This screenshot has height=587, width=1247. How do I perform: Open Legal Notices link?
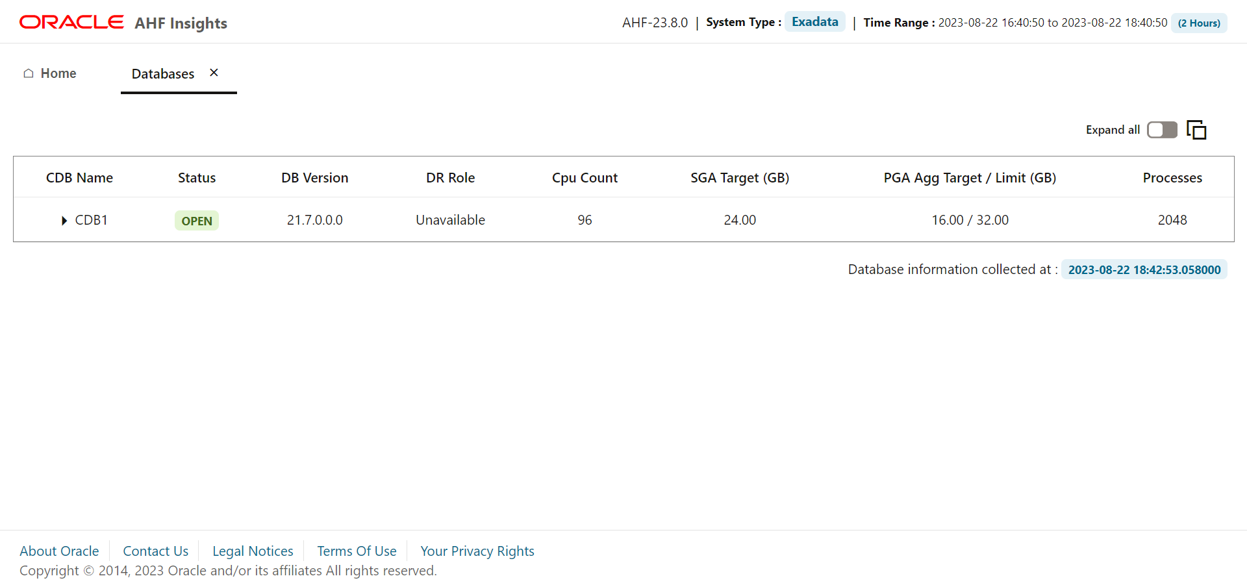[x=253, y=551]
